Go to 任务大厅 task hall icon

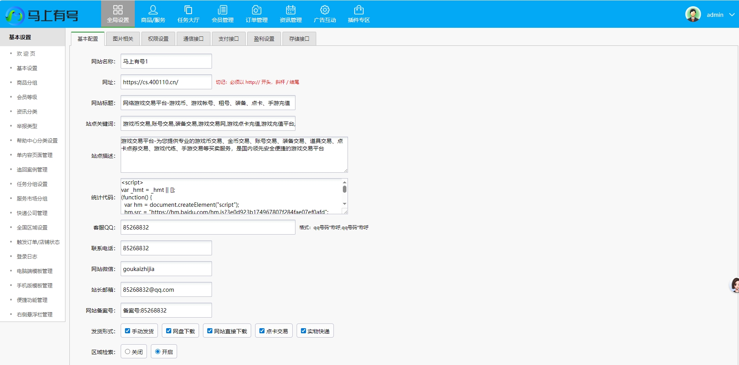(x=188, y=10)
